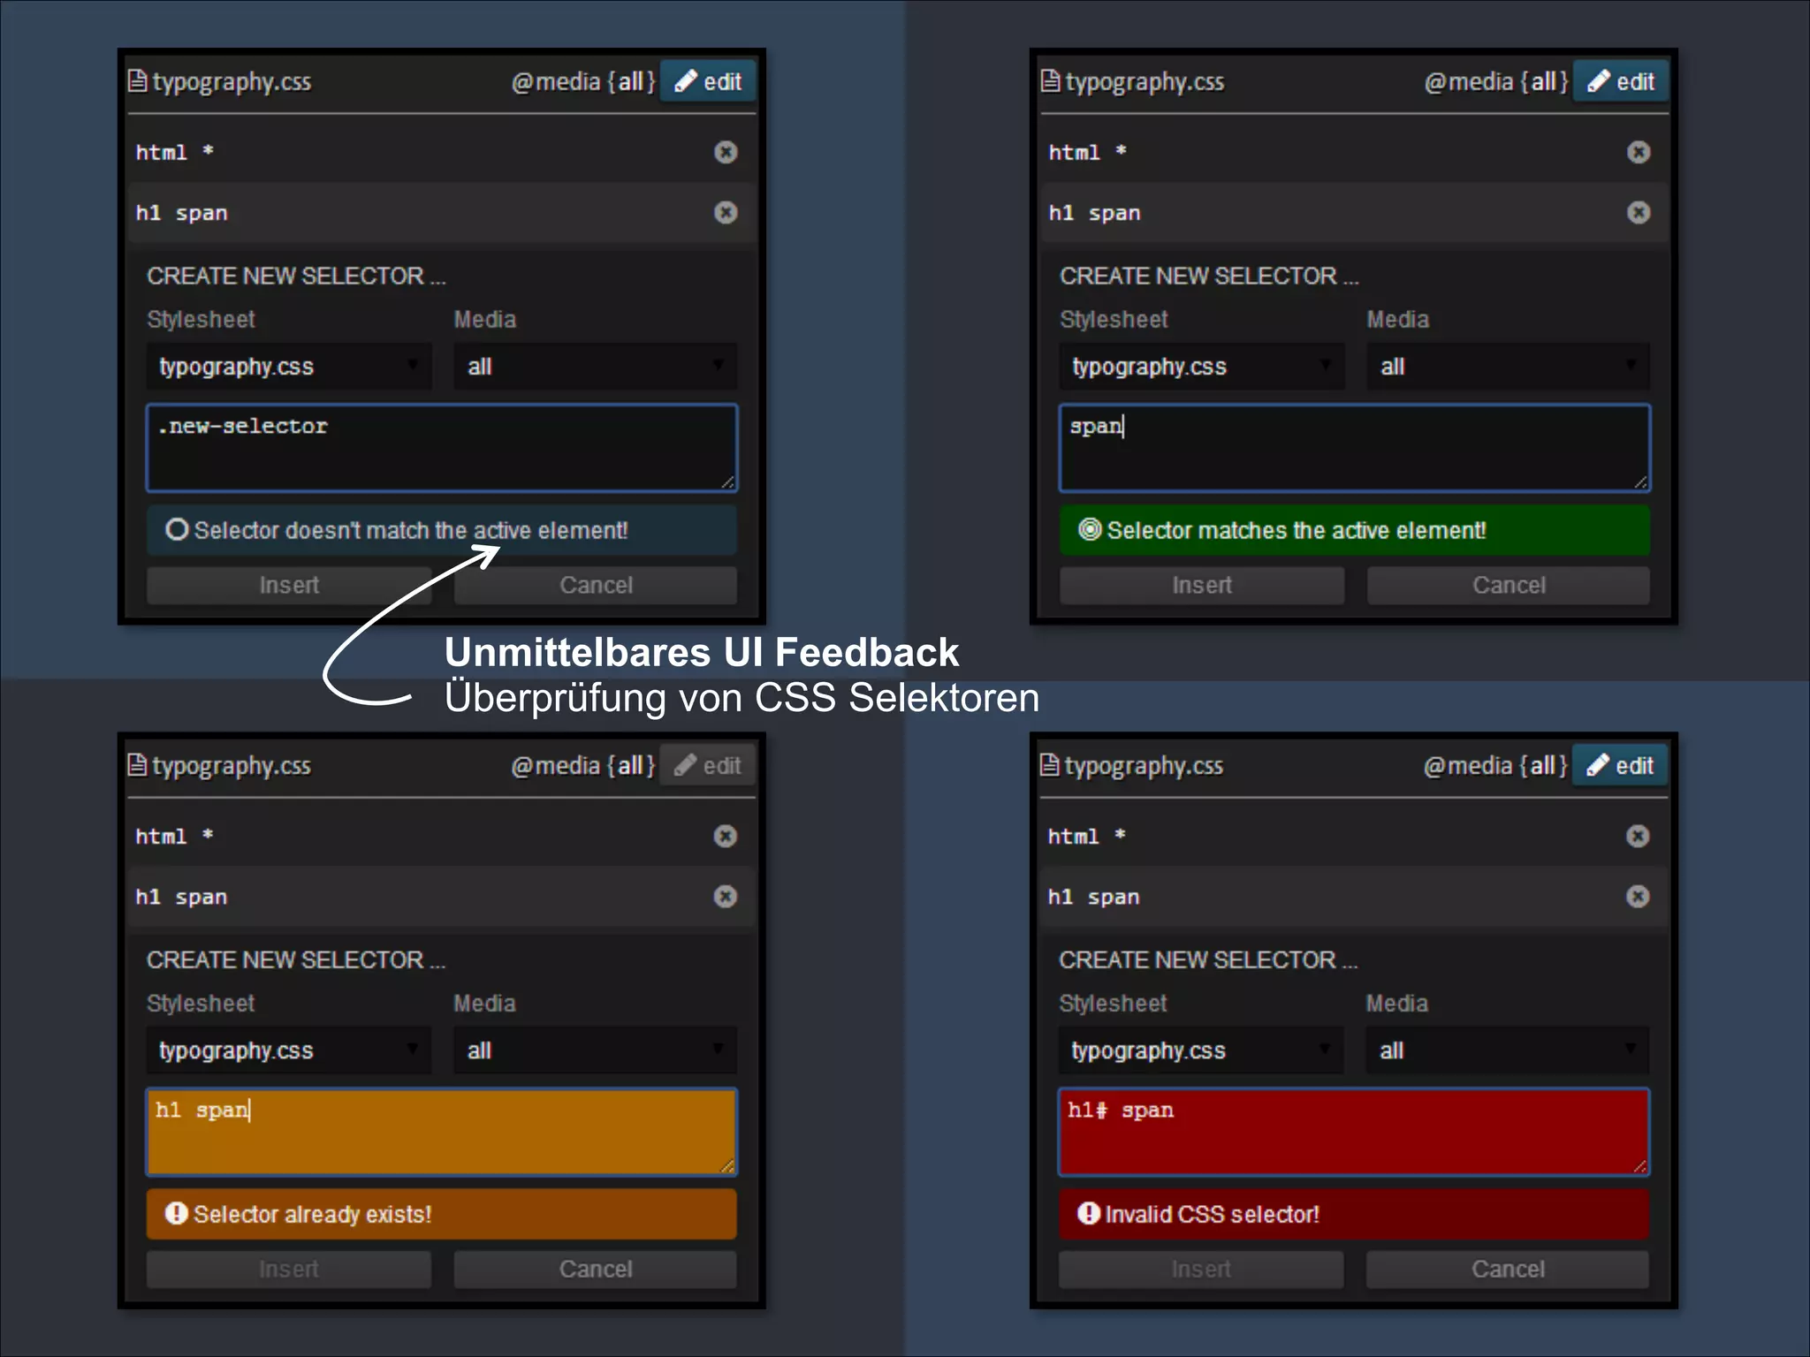Open Stylesheet dropdown in top-right panel

(1202, 366)
